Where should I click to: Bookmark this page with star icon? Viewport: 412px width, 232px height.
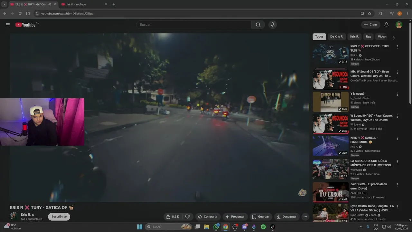[370, 14]
